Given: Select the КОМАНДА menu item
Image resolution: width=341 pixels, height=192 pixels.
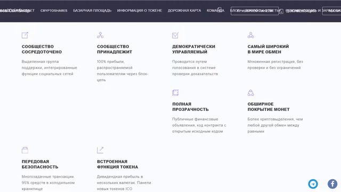Looking at the screenshot, I should [215, 11].
